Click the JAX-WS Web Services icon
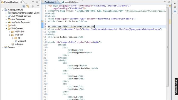Viewport: 178px width, 100px height. (x=9, y=16)
